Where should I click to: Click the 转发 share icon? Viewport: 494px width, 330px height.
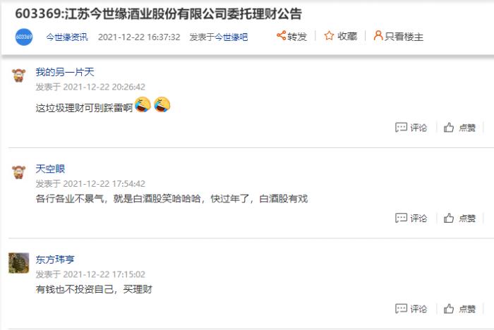281,35
